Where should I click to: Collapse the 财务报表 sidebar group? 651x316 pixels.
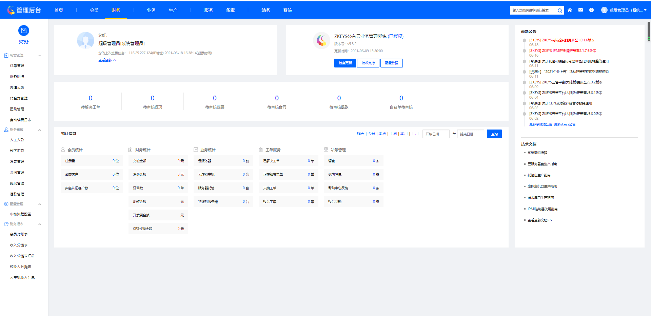point(40,224)
